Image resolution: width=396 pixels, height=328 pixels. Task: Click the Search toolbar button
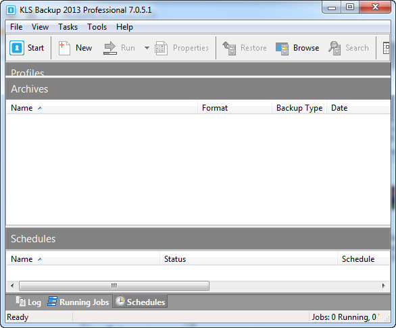pos(349,48)
